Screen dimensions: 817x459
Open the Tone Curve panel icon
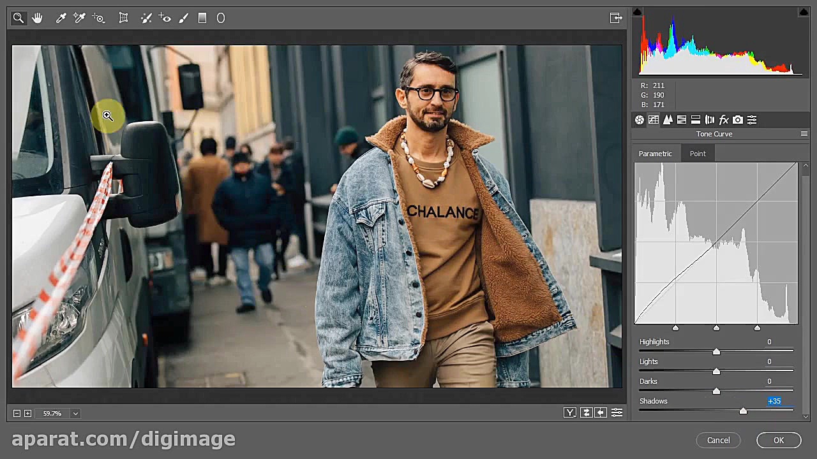[654, 120]
